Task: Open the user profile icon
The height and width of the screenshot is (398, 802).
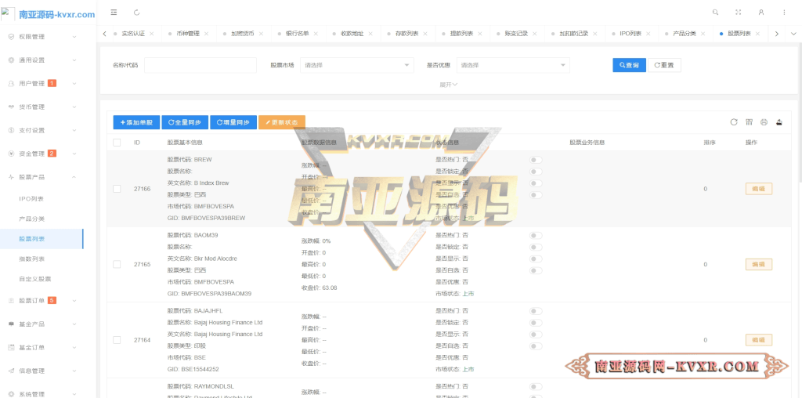Action: pos(761,13)
